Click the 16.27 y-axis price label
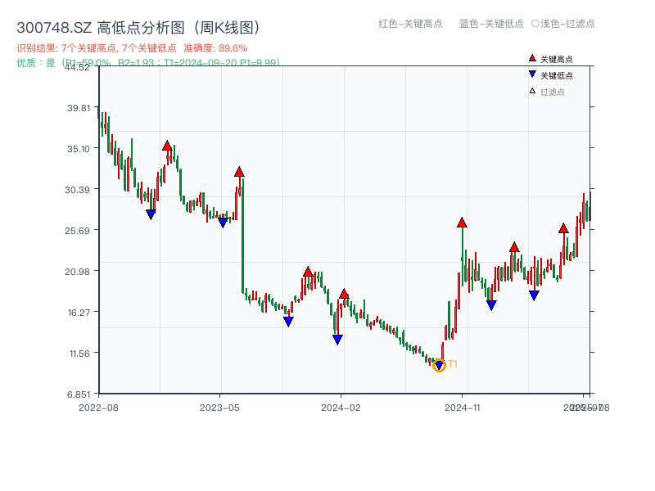 point(79,313)
